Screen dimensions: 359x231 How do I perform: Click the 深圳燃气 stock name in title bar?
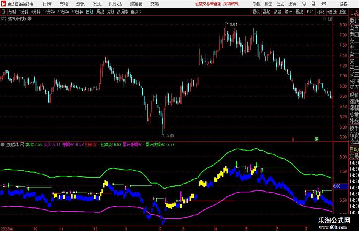click(x=231, y=4)
